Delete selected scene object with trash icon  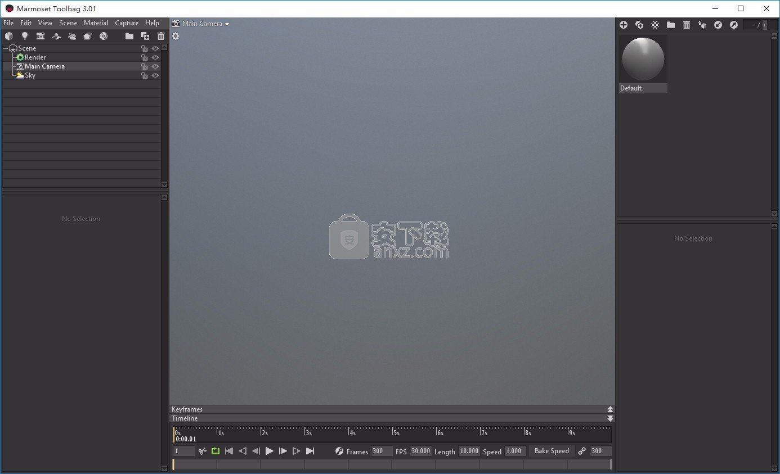pyautogui.click(x=161, y=36)
